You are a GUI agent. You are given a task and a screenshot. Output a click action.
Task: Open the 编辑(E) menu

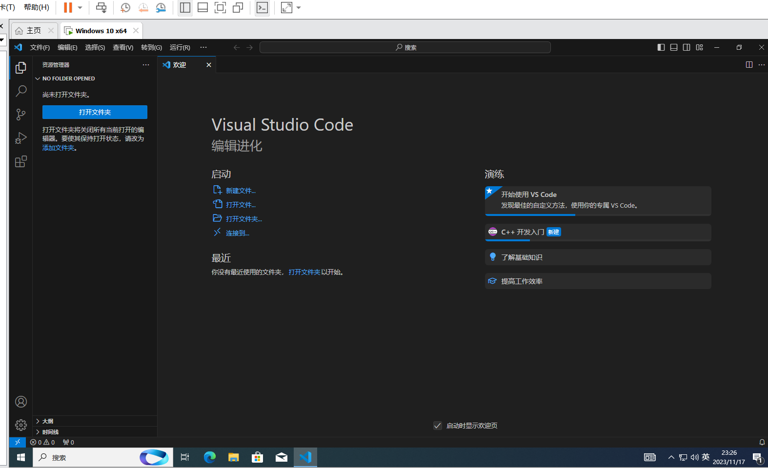click(x=67, y=47)
